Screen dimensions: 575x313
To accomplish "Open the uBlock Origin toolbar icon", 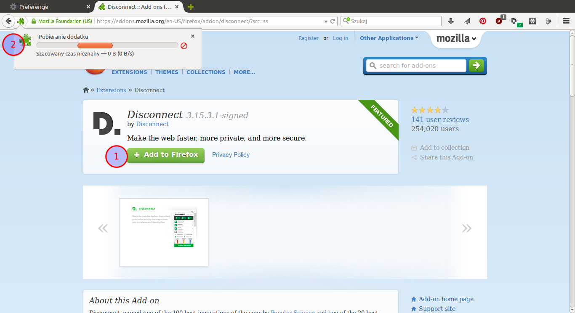I will point(500,20).
